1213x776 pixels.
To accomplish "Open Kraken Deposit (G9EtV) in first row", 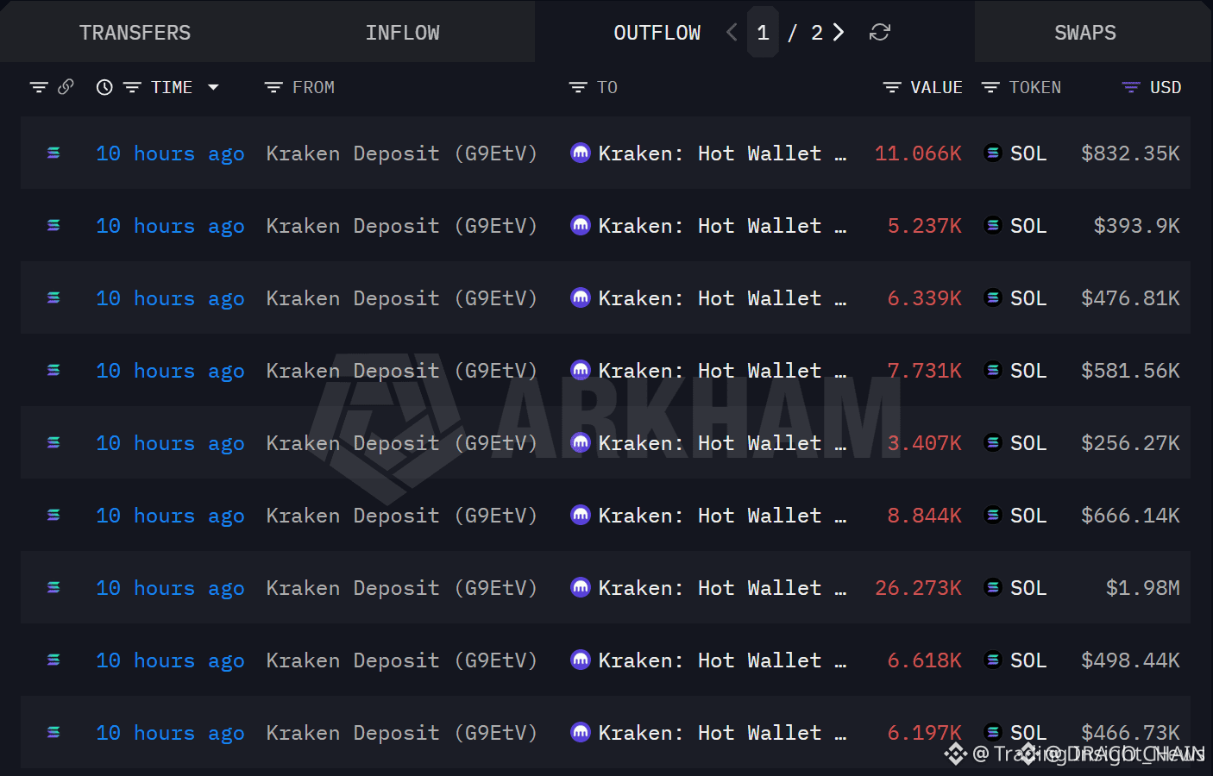I will pyautogui.click(x=402, y=153).
